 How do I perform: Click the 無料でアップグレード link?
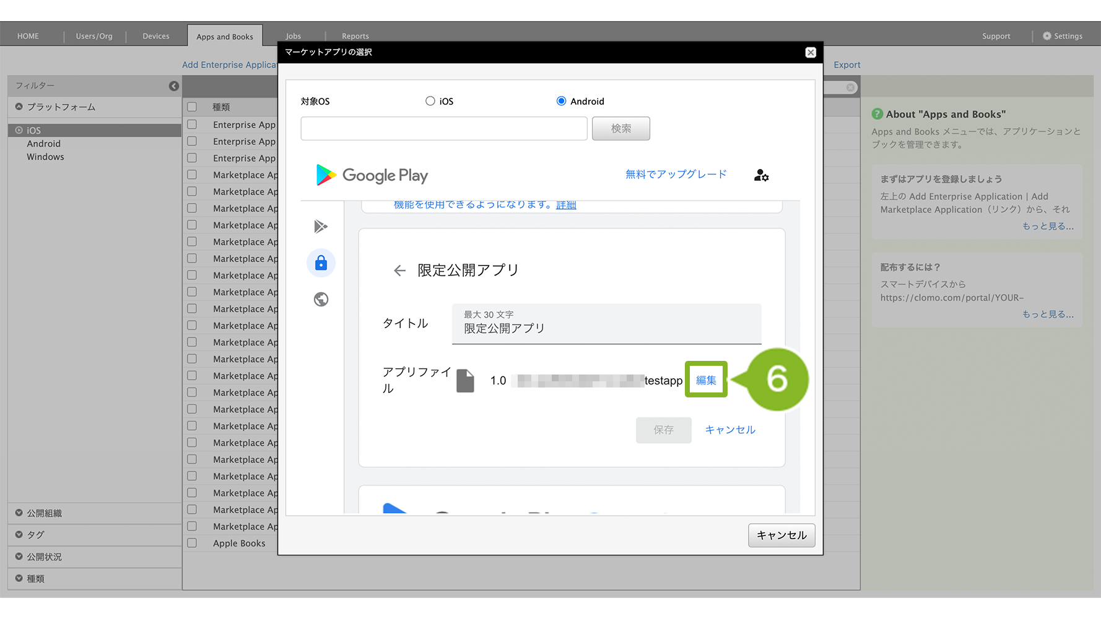click(676, 175)
